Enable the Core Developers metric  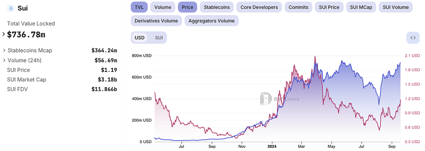point(259,7)
